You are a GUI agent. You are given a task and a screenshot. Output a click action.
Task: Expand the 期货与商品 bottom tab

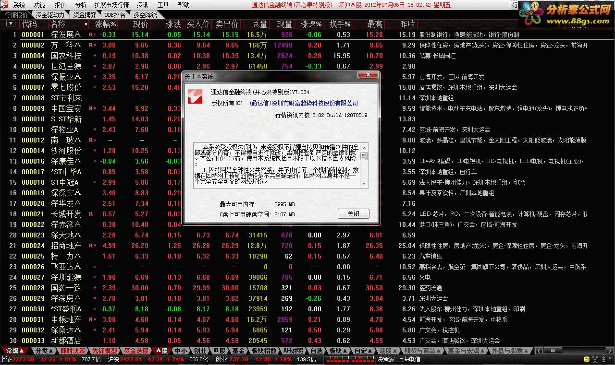(423, 351)
